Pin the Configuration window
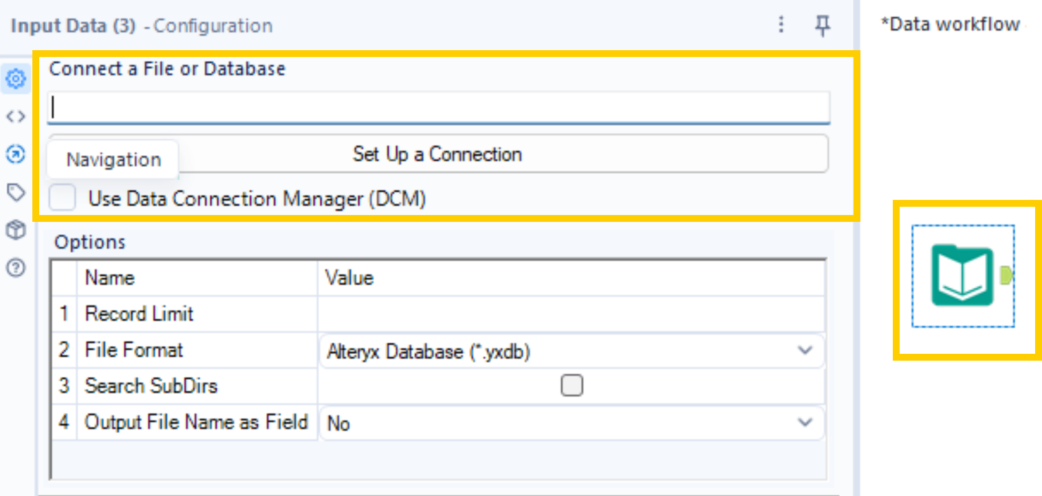The height and width of the screenshot is (496, 1042). pos(822,26)
